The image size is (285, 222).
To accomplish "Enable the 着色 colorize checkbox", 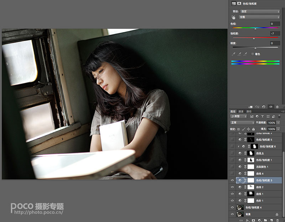I will [252, 54].
